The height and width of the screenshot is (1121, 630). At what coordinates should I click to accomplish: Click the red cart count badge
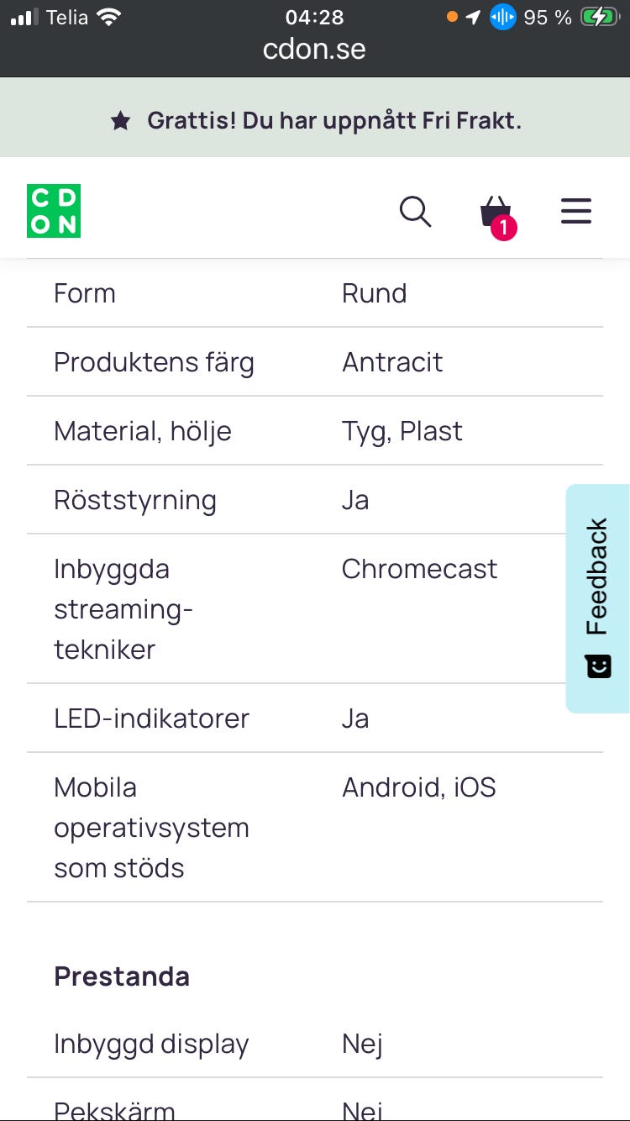coord(503,227)
